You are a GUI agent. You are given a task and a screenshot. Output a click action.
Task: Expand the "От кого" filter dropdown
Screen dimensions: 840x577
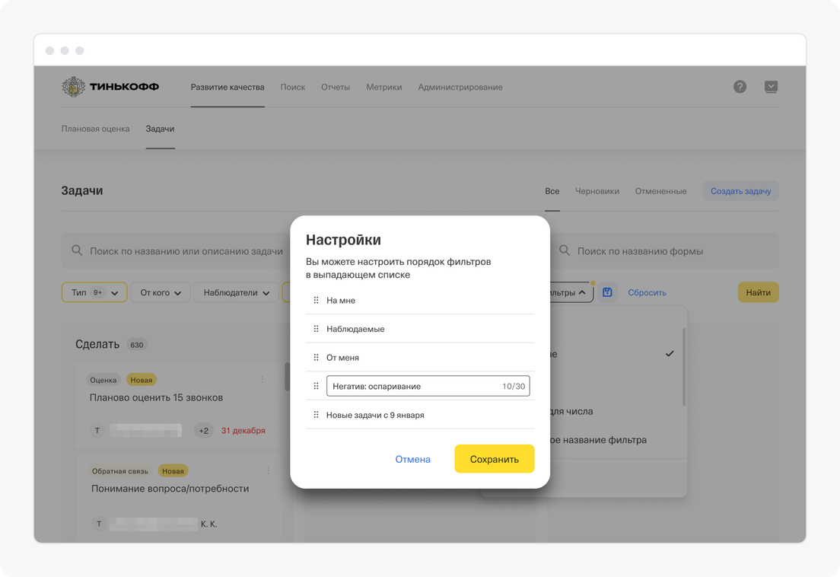coord(161,292)
